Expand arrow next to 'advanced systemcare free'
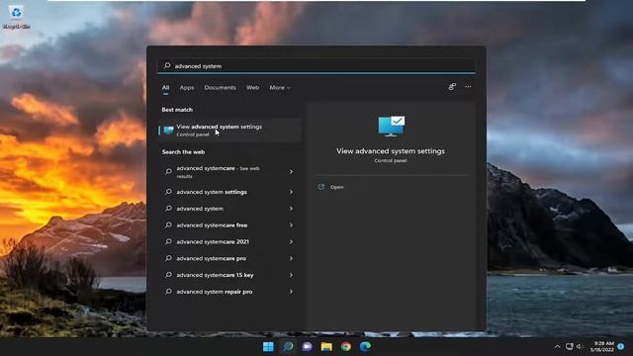Viewport: 633px width, 356px height. click(x=291, y=225)
